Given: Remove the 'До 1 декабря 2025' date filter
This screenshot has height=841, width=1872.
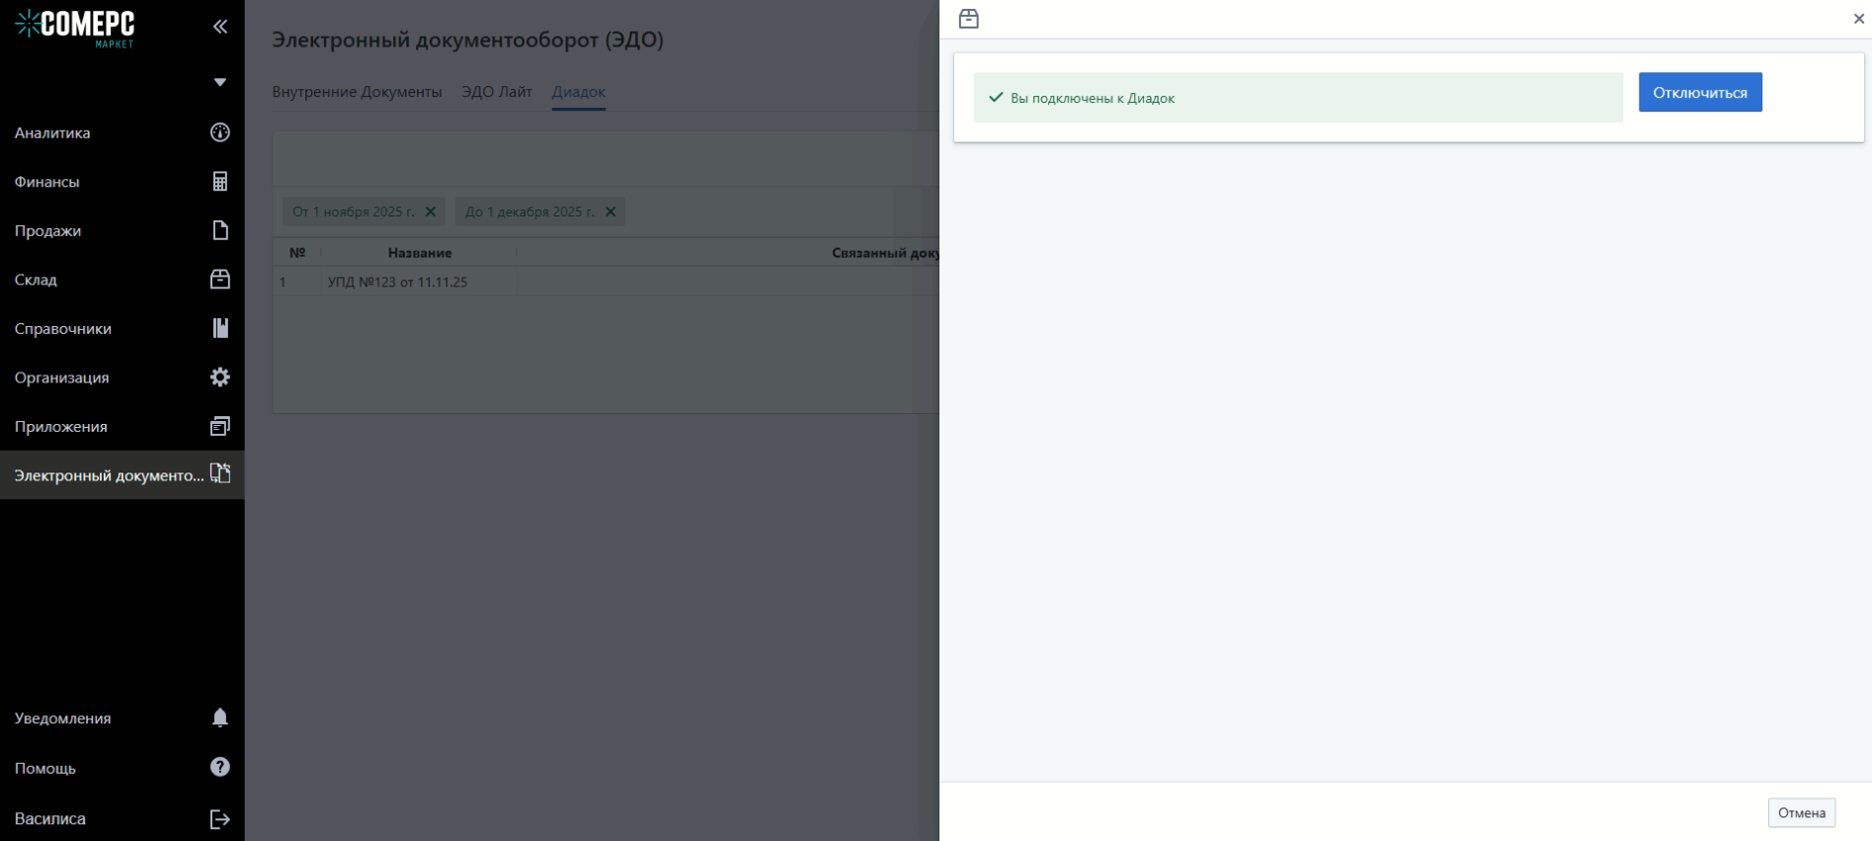Looking at the screenshot, I should point(610,211).
